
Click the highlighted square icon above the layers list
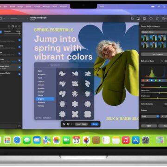[13, 26]
